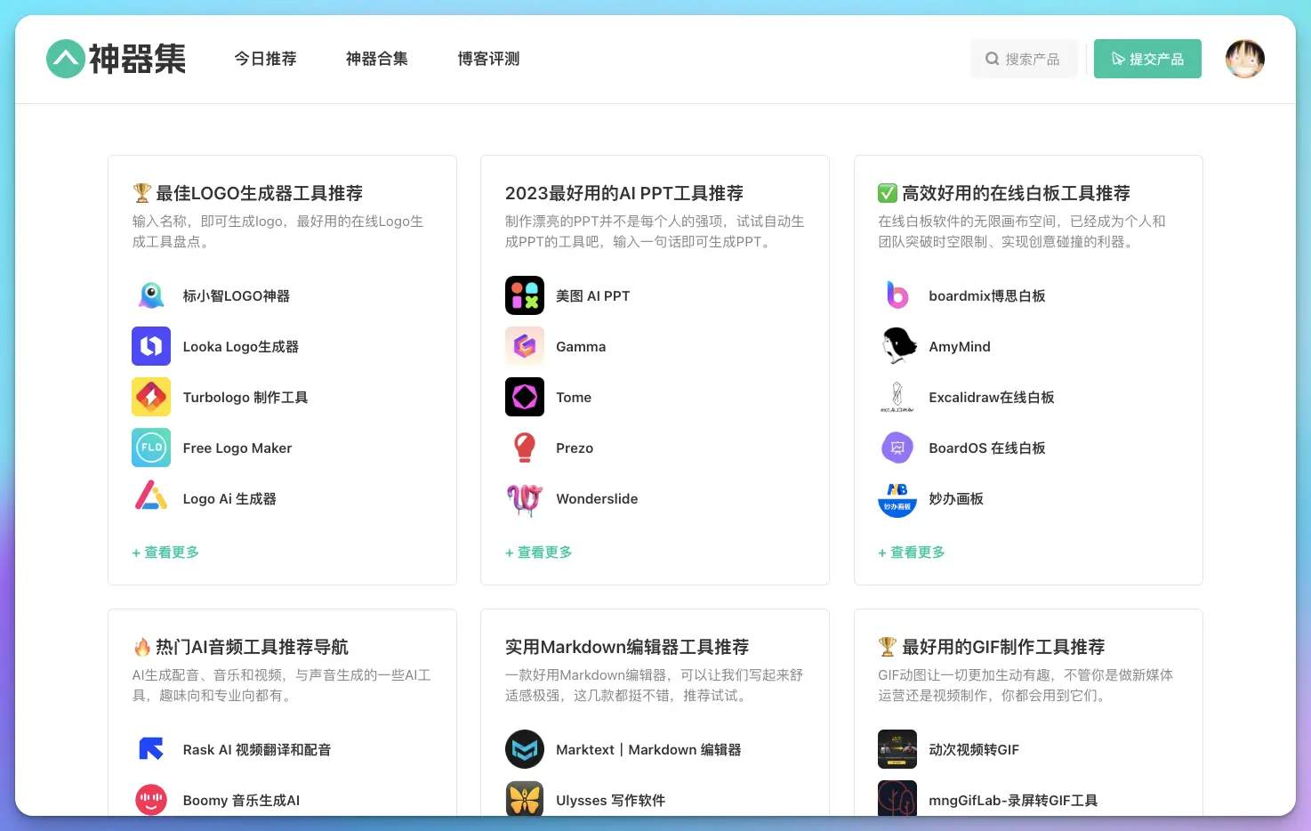Click the boardmix博思白板 label
This screenshot has width=1311, height=831.
tap(987, 295)
